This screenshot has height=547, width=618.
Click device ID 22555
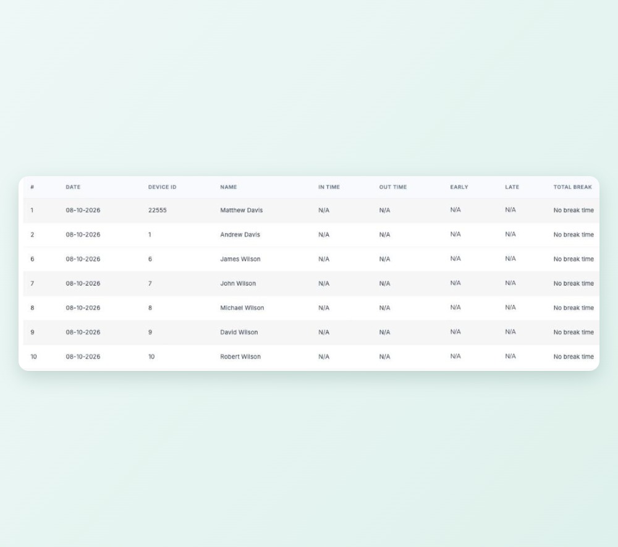pos(157,210)
